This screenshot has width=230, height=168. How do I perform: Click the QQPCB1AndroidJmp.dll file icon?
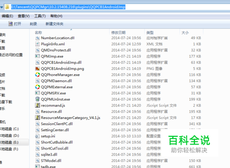click(37, 62)
